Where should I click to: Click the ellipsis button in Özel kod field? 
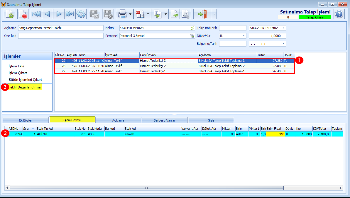[x=101, y=36]
